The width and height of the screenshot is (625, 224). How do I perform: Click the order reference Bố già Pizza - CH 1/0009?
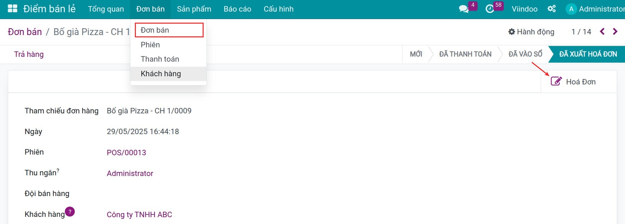(149, 111)
